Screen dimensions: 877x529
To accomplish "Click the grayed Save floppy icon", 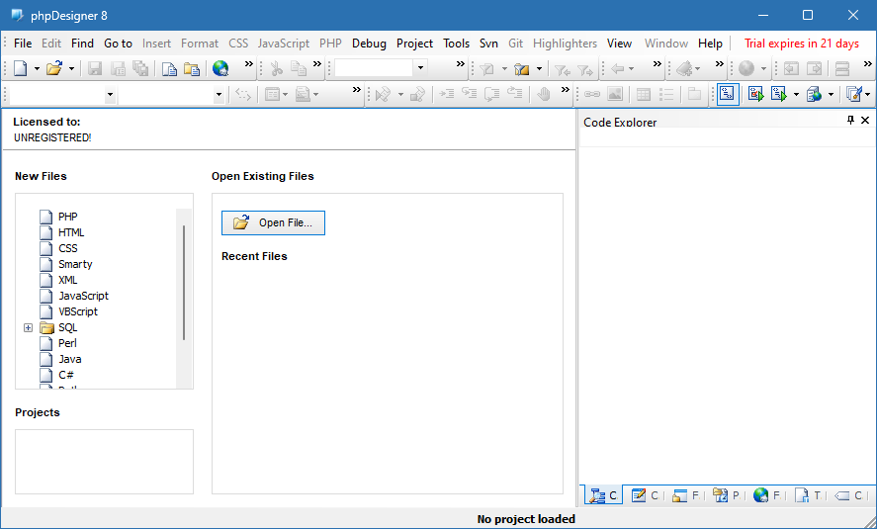I will coord(95,68).
